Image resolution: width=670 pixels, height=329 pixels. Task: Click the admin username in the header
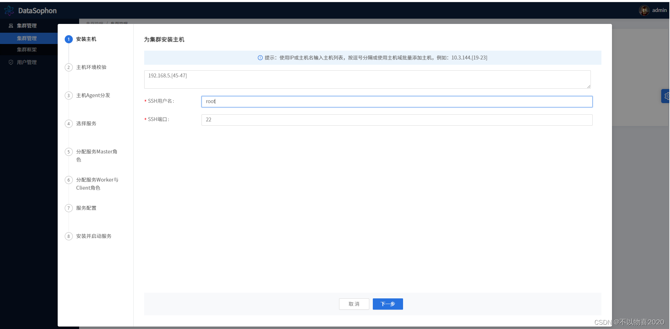[x=659, y=10]
